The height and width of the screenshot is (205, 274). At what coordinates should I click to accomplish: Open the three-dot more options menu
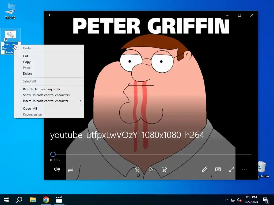pos(245,169)
